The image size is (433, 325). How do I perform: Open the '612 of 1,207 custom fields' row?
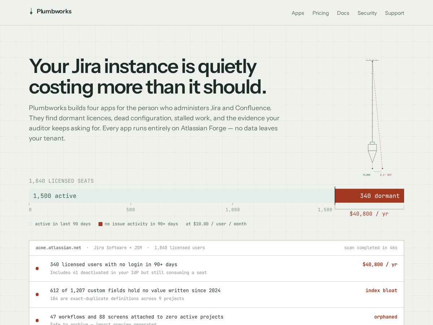[216, 294]
